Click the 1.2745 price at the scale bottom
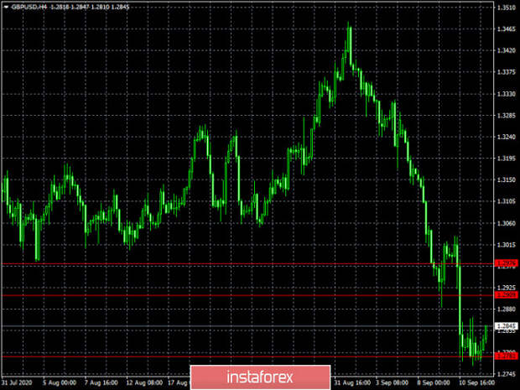Screen dimensions: 520x390 [x=507, y=374]
